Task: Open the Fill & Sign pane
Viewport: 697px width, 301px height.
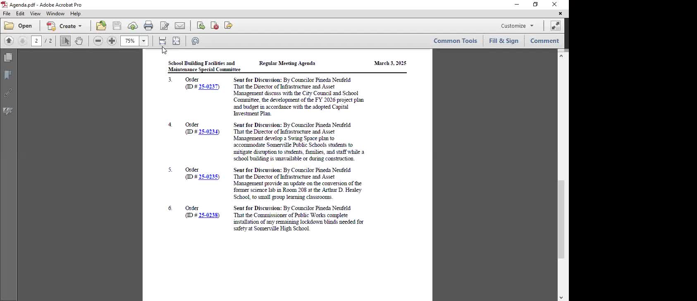Action: [x=504, y=41]
